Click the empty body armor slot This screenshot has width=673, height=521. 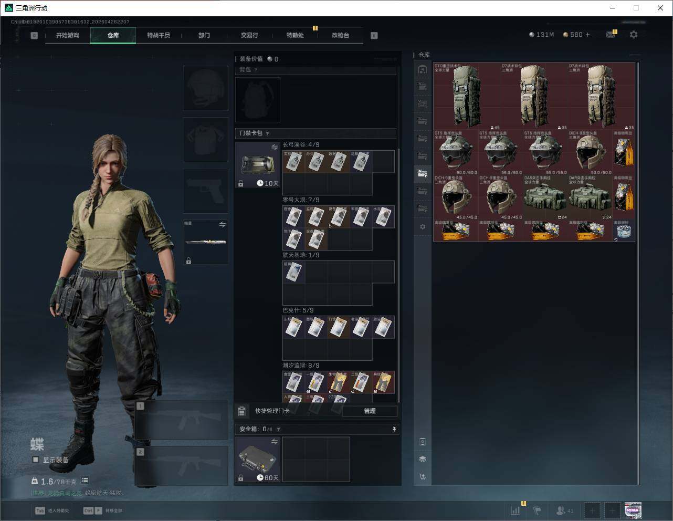pos(205,139)
